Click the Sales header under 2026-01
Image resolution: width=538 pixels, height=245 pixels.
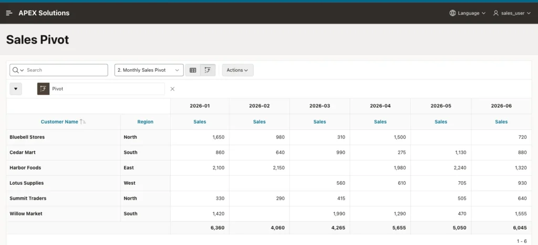(x=200, y=121)
